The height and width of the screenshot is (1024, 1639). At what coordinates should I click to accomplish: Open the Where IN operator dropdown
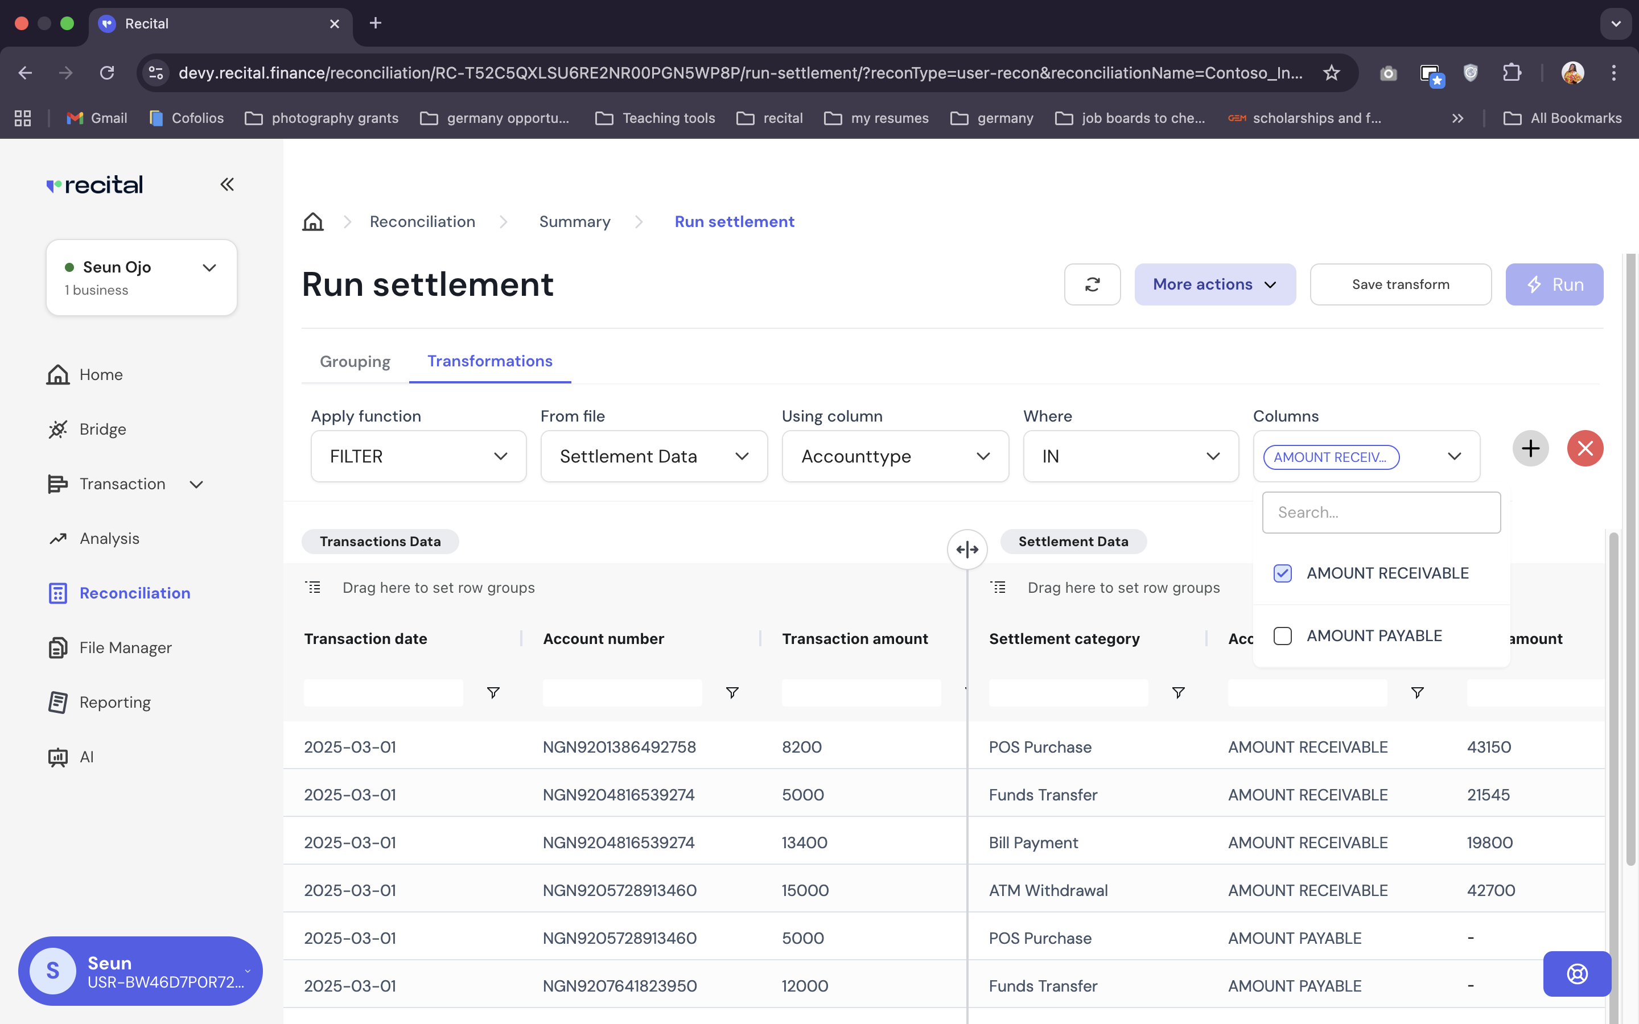[1130, 456]
